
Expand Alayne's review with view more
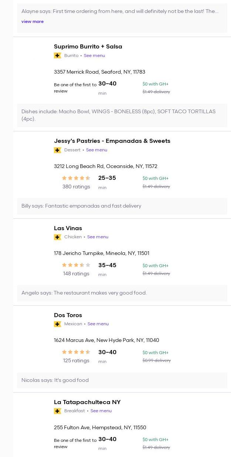[33, 21]
